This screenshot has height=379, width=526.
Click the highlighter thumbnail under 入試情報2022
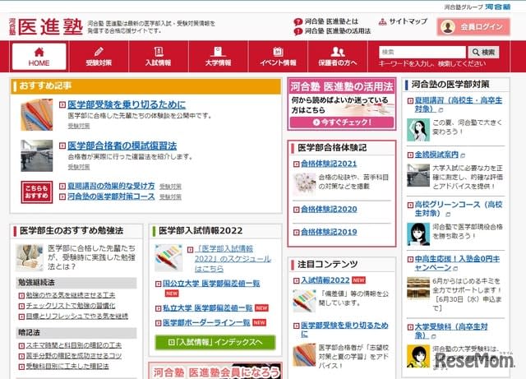(x=304, y=301)
